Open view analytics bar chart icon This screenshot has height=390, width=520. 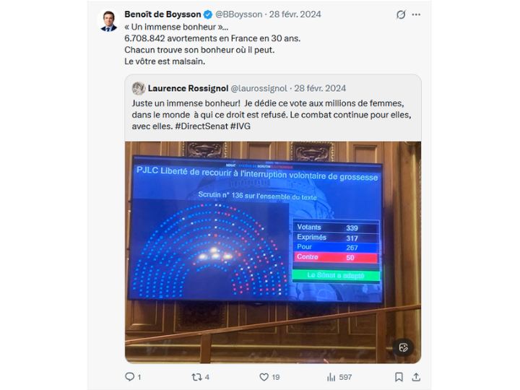coord(331,377)
